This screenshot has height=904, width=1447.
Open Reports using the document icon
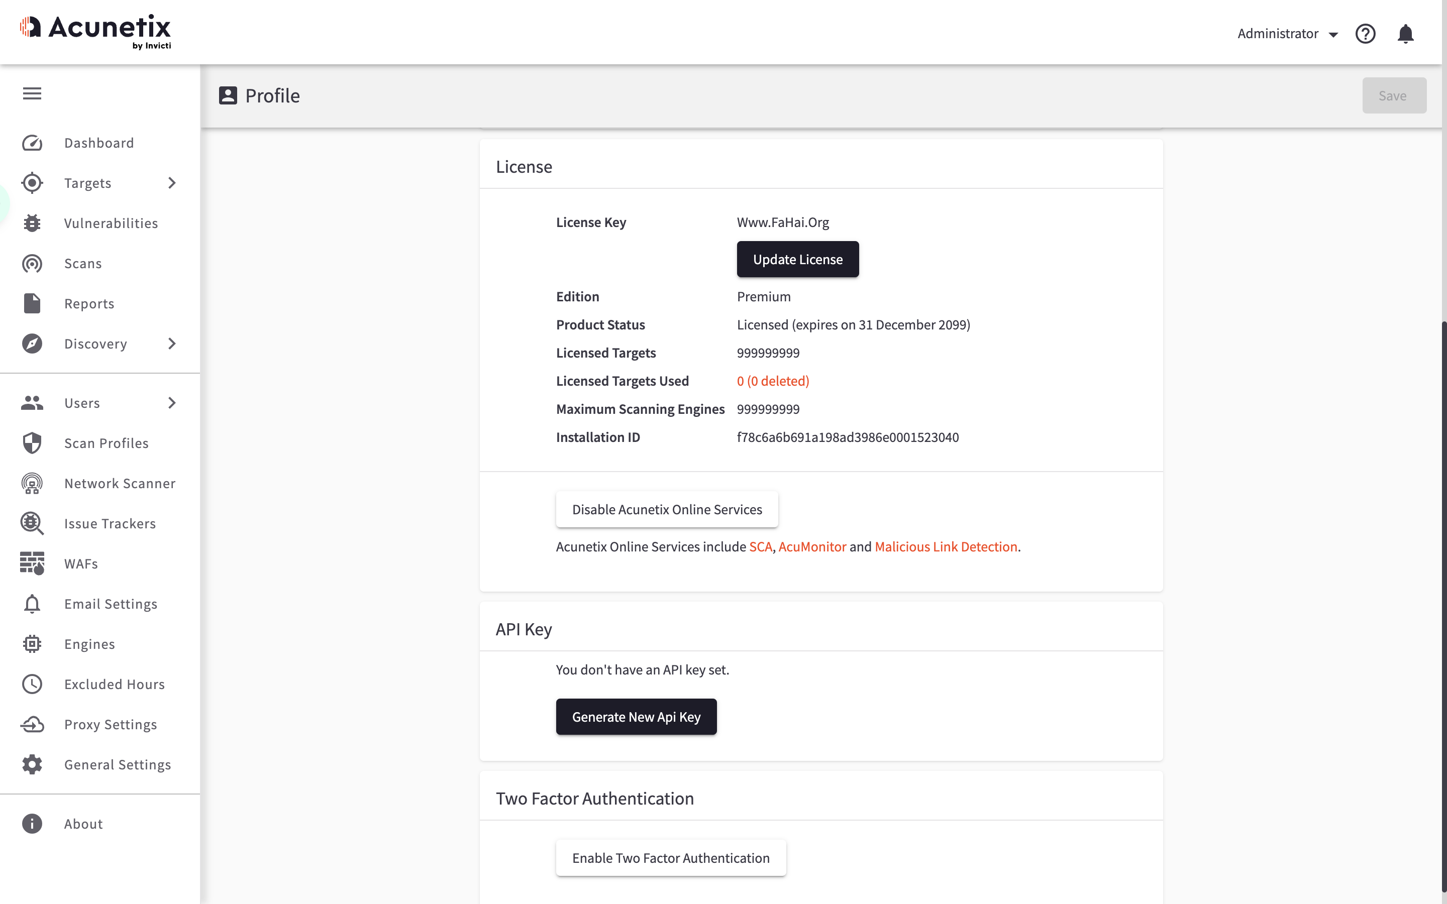(32, 303)
